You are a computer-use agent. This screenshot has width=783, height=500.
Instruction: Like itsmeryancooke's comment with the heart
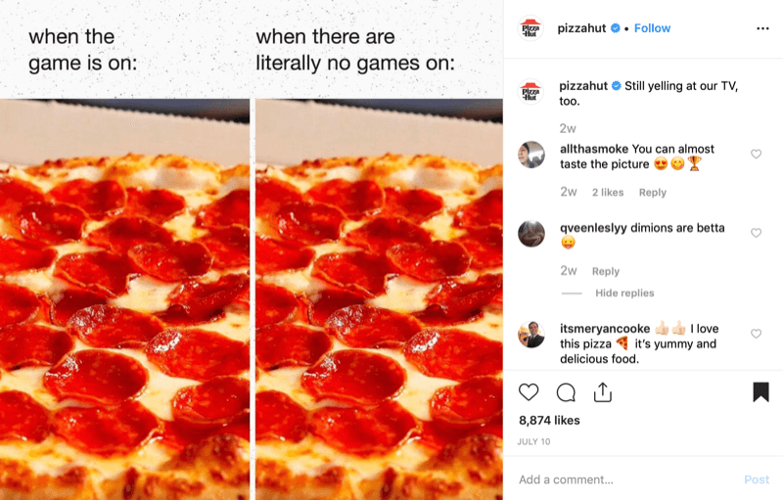[x=756, y=334]
